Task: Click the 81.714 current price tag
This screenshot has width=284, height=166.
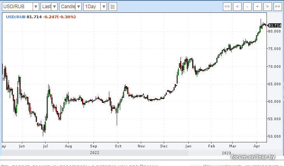Action: 275,26
